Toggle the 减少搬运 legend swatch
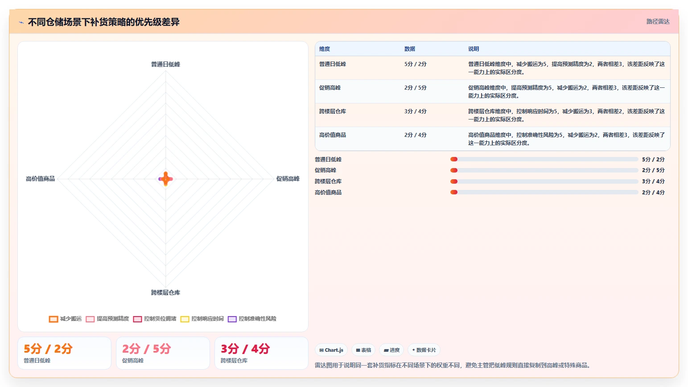 [x=54, y=319]
